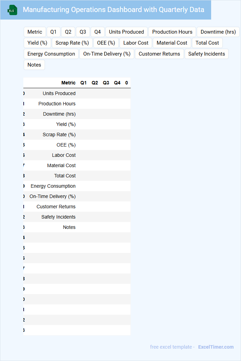Select the Customer Returns table row label

pyautogui.click(x=56, y=207)
